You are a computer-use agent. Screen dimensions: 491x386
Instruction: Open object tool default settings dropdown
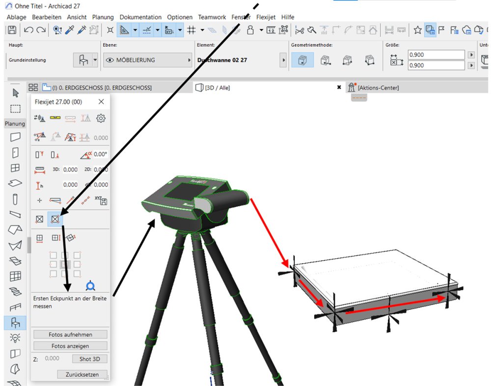(95, 59)
